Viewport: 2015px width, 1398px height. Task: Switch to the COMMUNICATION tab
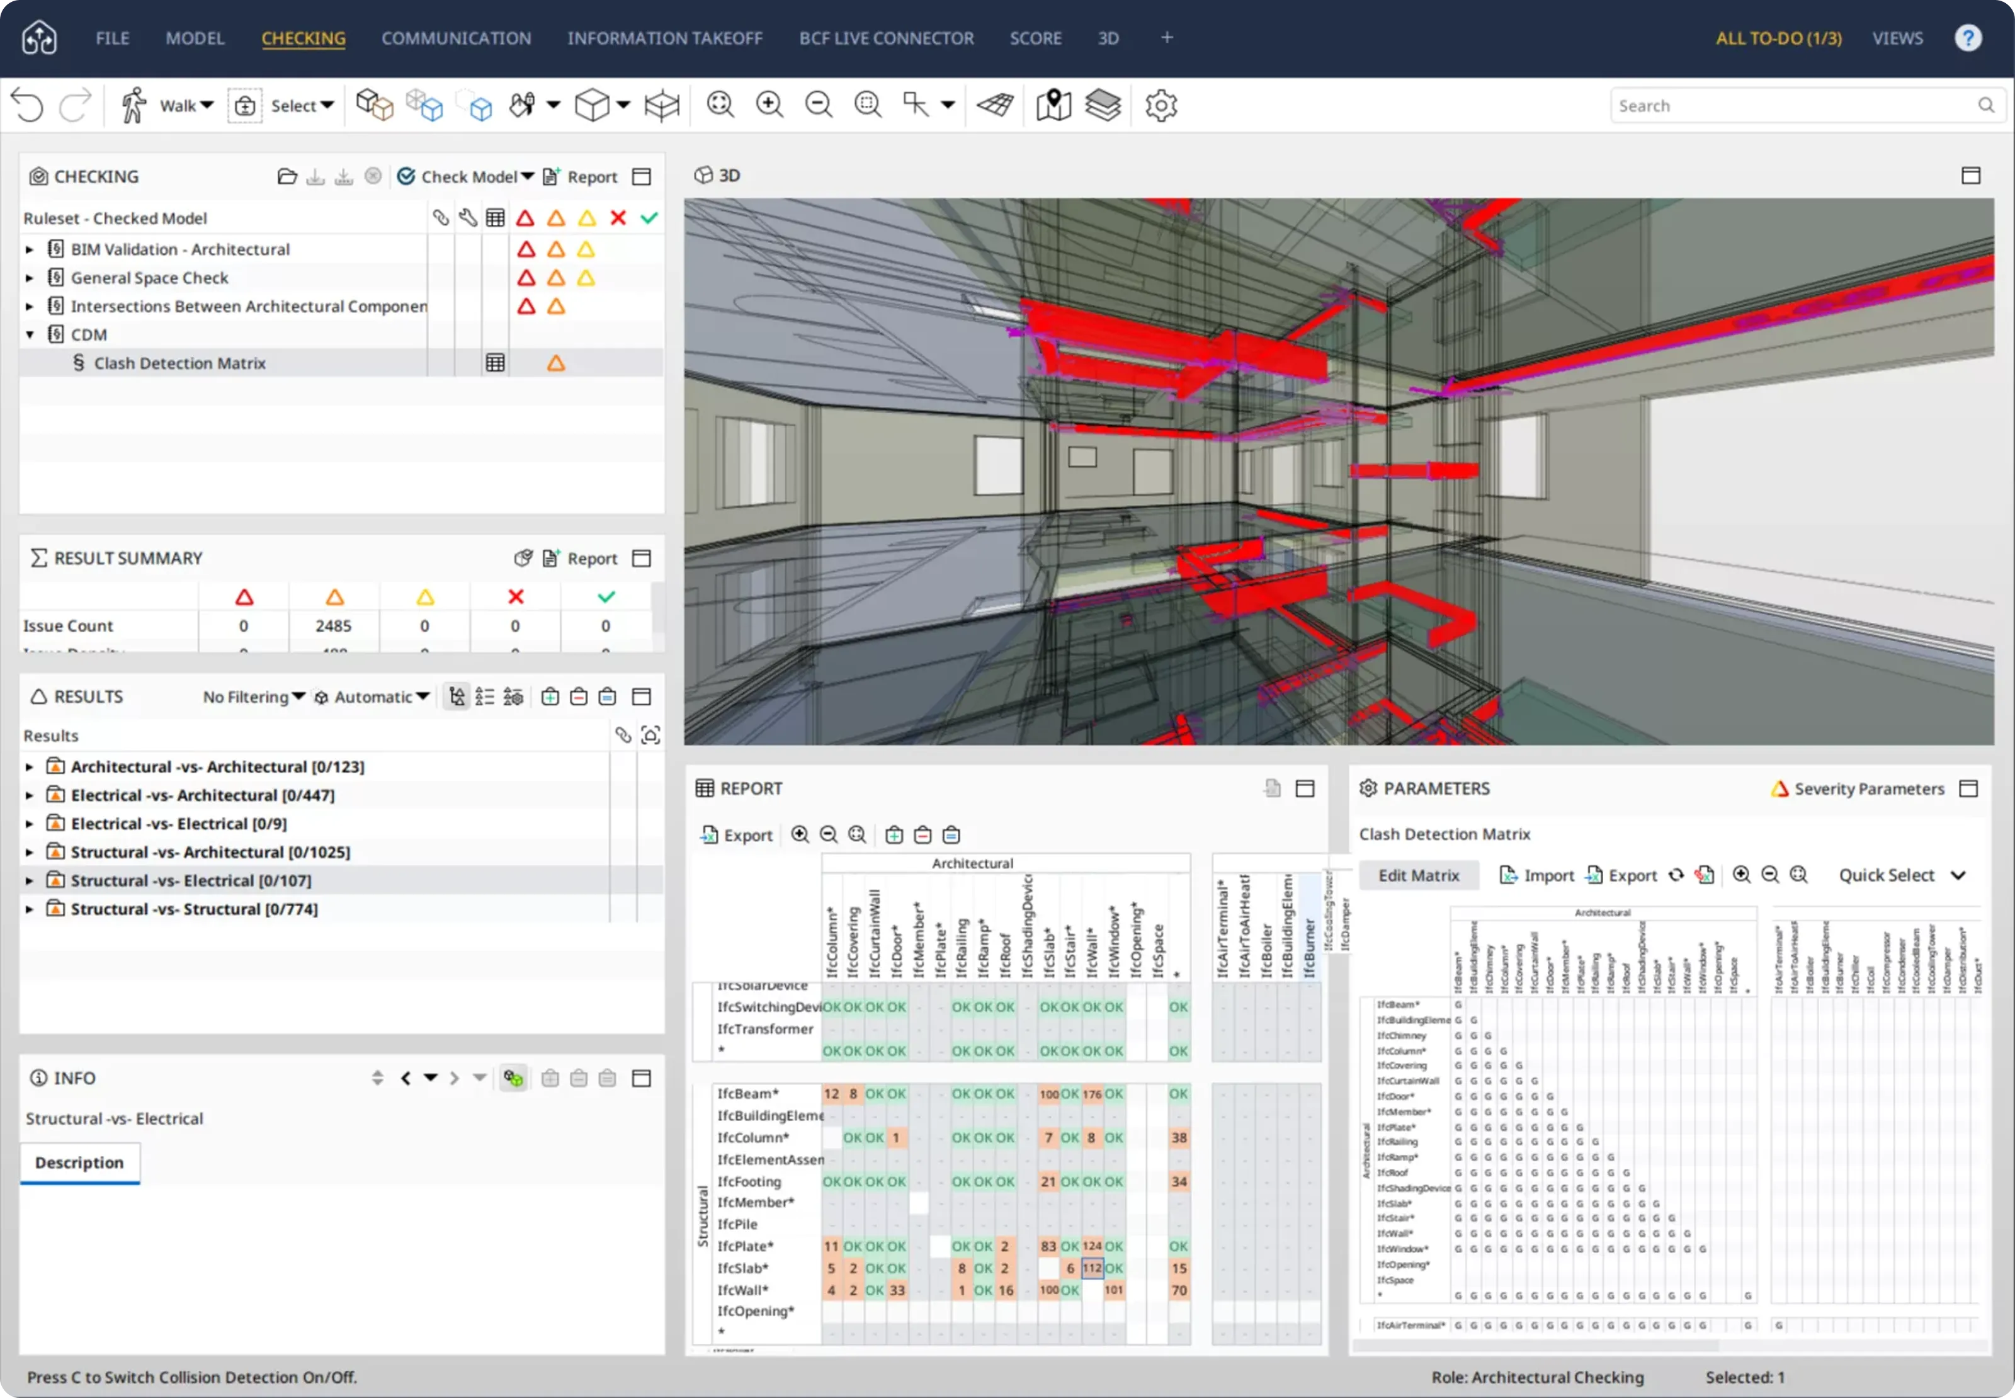[x=455, y=38]
